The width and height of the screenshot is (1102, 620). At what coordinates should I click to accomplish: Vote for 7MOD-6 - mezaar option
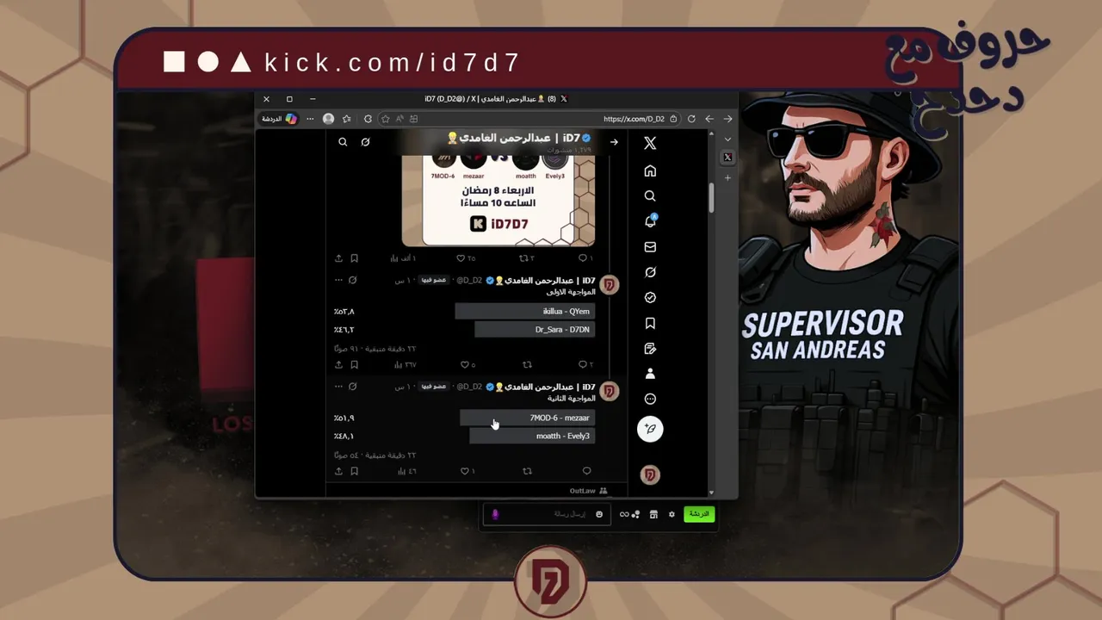pyautogui.click(x=527, y=418)
